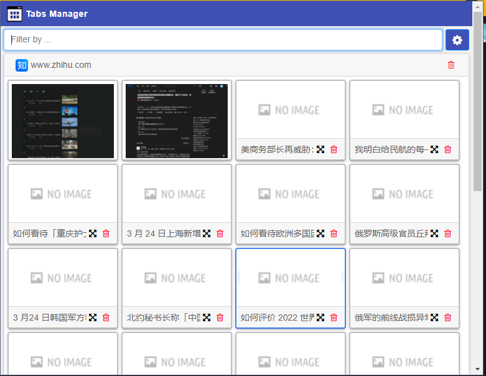The width and height of the screenshot is (486, 376).
Task: Click the Tabs Manager logo icon
Action: pos(14,14)
